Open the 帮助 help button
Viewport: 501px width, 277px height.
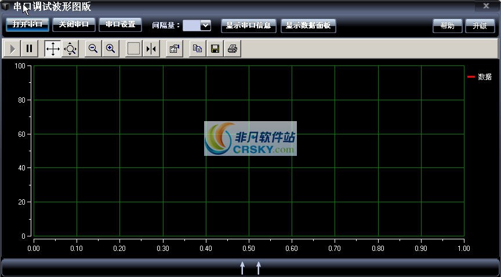447,25
